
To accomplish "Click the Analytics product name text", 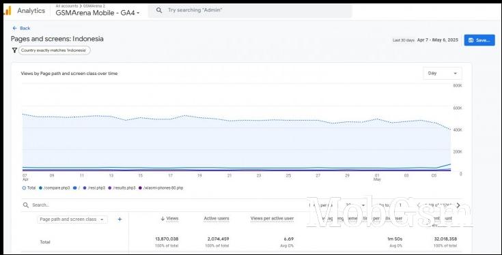I will pos(31,10).
